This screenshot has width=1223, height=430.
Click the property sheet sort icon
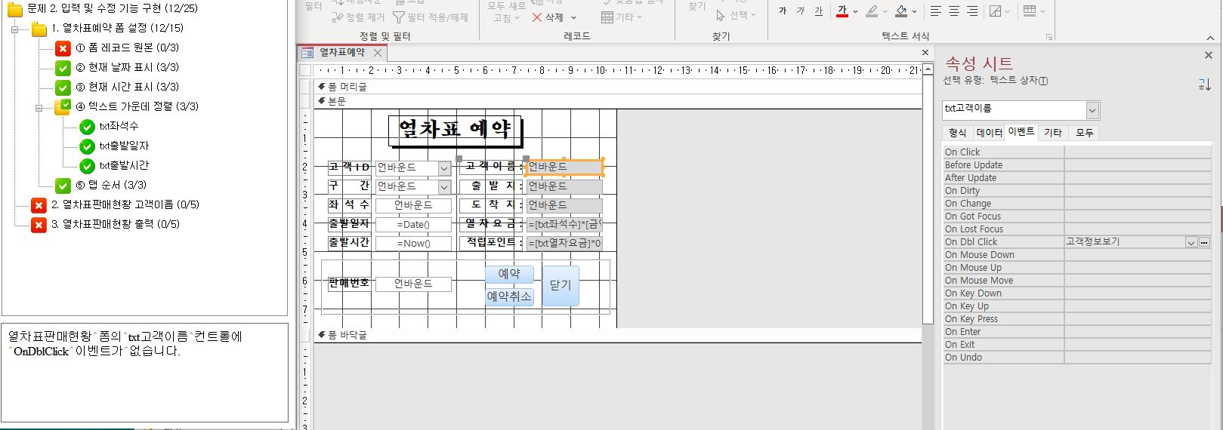point(1204,84)
